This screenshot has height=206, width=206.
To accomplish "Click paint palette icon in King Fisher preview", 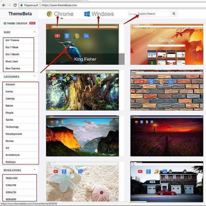I will point(77,36).
